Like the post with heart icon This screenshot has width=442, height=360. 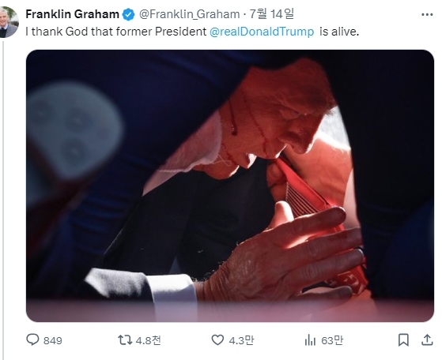point(217,340)
